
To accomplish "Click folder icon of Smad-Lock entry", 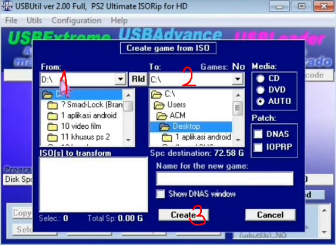I will point(53,105).
